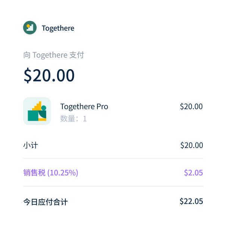Viewport: 227px width, 249px height.
Task: Click the divider line below subtotal row
Action: (x=113, y=158)
